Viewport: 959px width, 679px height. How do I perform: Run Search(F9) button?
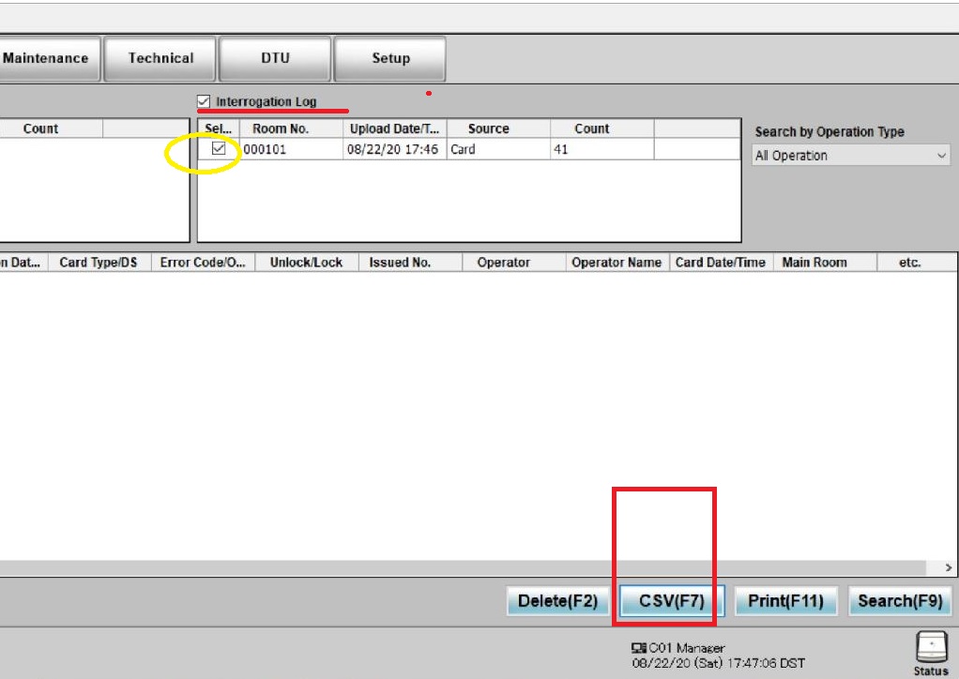pos(899,601)
